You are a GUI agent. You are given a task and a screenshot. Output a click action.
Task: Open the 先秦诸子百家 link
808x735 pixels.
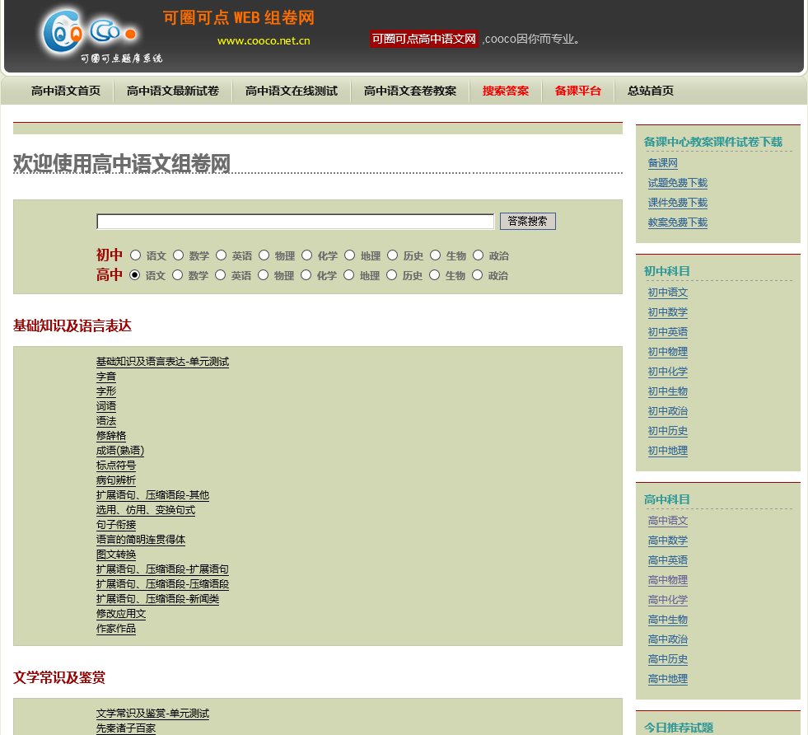pos(126,728)
